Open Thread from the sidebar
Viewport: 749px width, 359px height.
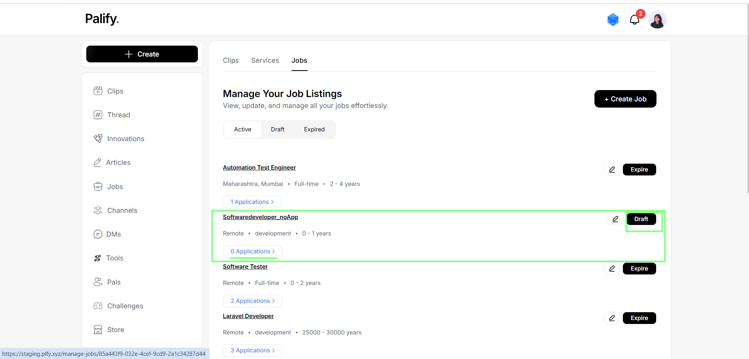pyautogui.click(x=112, y=115)
